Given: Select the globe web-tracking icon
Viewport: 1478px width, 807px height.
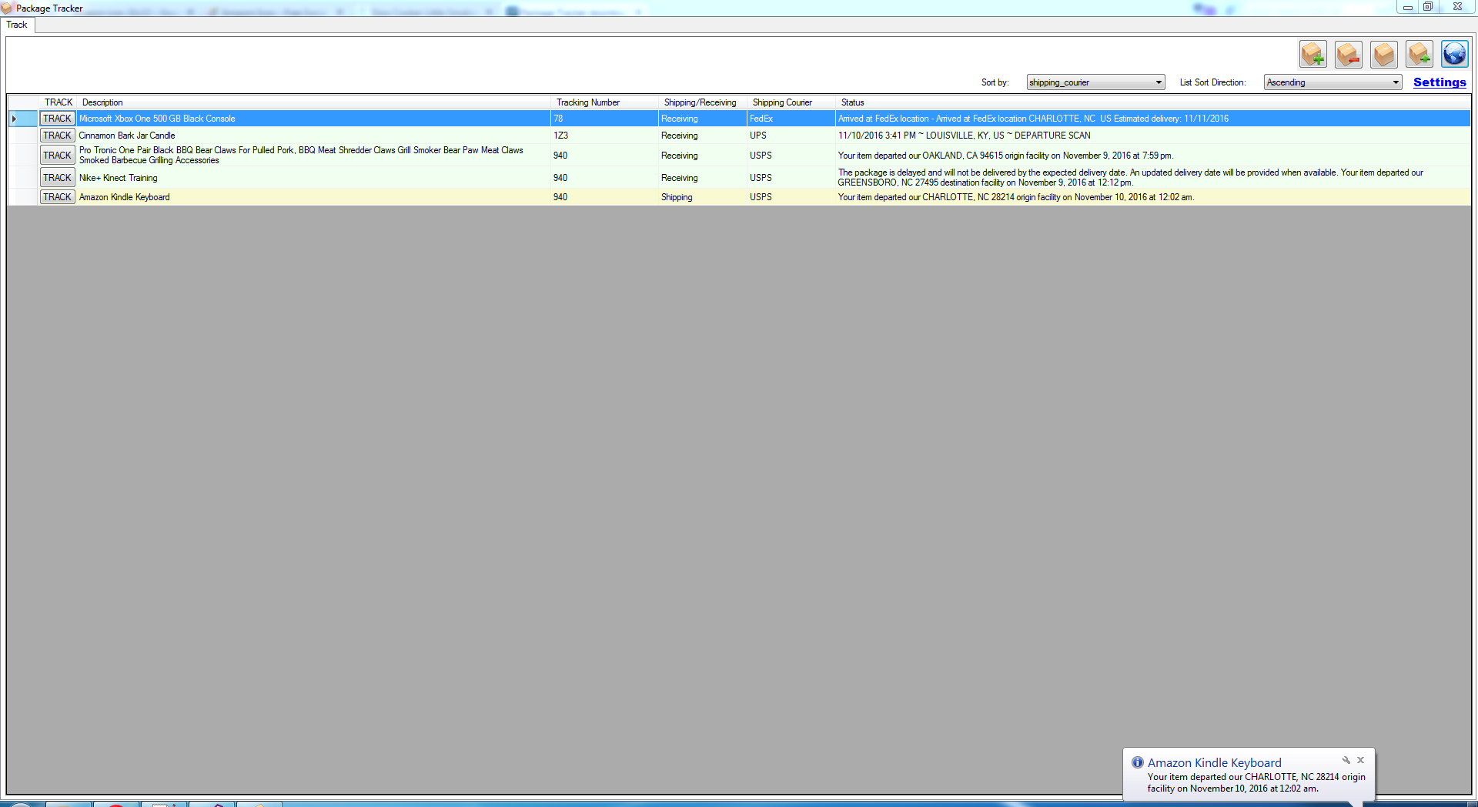Looking at the screenshot, I should [1453, 54].
